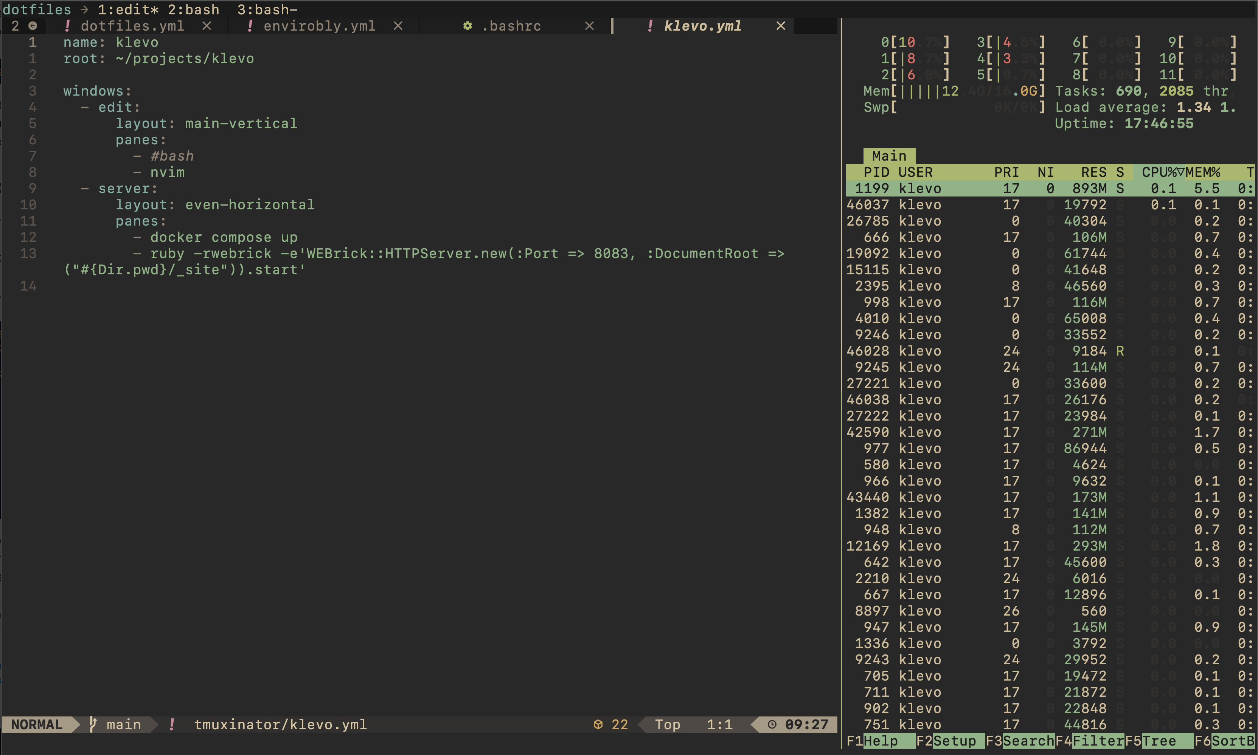Click the red exclamation icon in statusline
This screenshot has height=755, width=1258.
click(172, 724)
